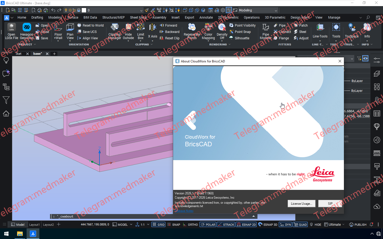383x239 pixels.
Task: Toggle Point Visibility
Action: tap(242, 25)
